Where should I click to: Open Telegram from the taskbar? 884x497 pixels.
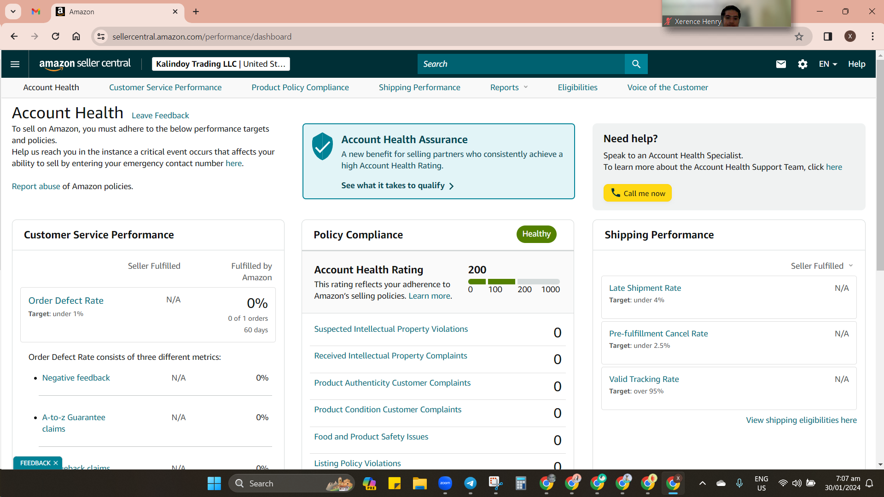(x=470, y=483)
